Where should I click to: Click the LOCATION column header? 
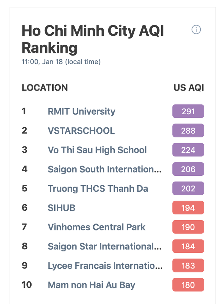pos(45,88)
